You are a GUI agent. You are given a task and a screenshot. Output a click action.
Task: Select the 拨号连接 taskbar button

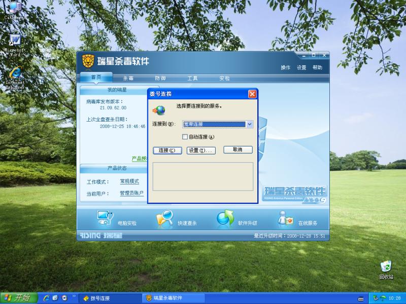point(110,298)
